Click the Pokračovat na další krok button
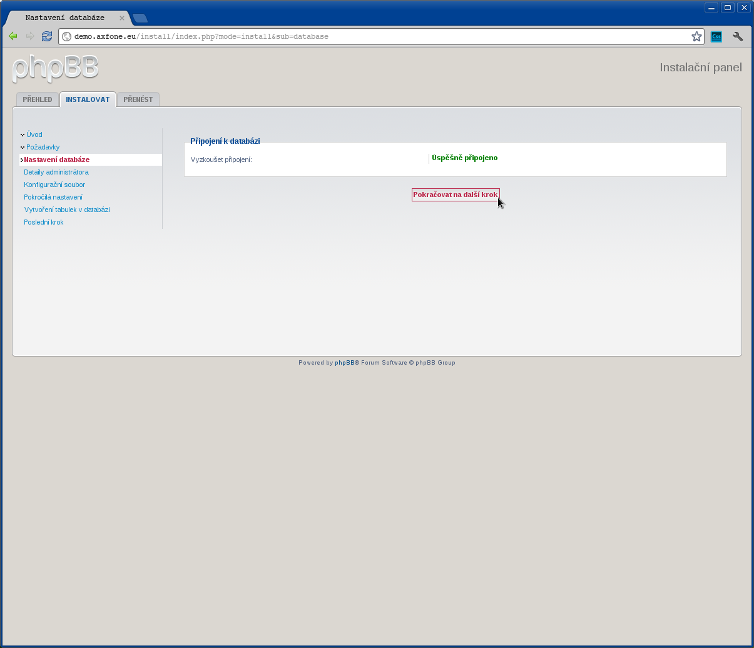The height and width of the screenshot is (648, 754). [455, 195]
